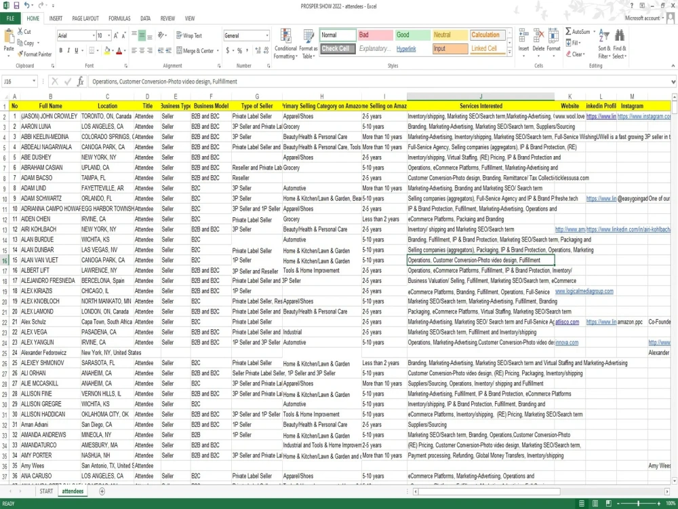This screenshot has width=678, height=509.
Task: Add a new sheet with plus icon
Action: click(x=102, y=491)
